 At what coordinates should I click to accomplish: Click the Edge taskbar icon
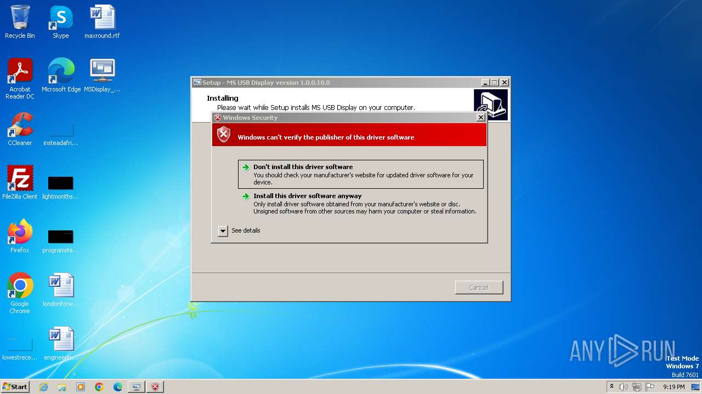pyautogui.click(x=118, y=387)
